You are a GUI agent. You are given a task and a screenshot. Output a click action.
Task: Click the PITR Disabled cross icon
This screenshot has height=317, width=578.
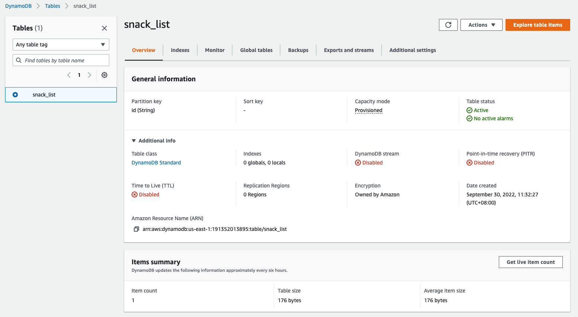coord(469,163)
